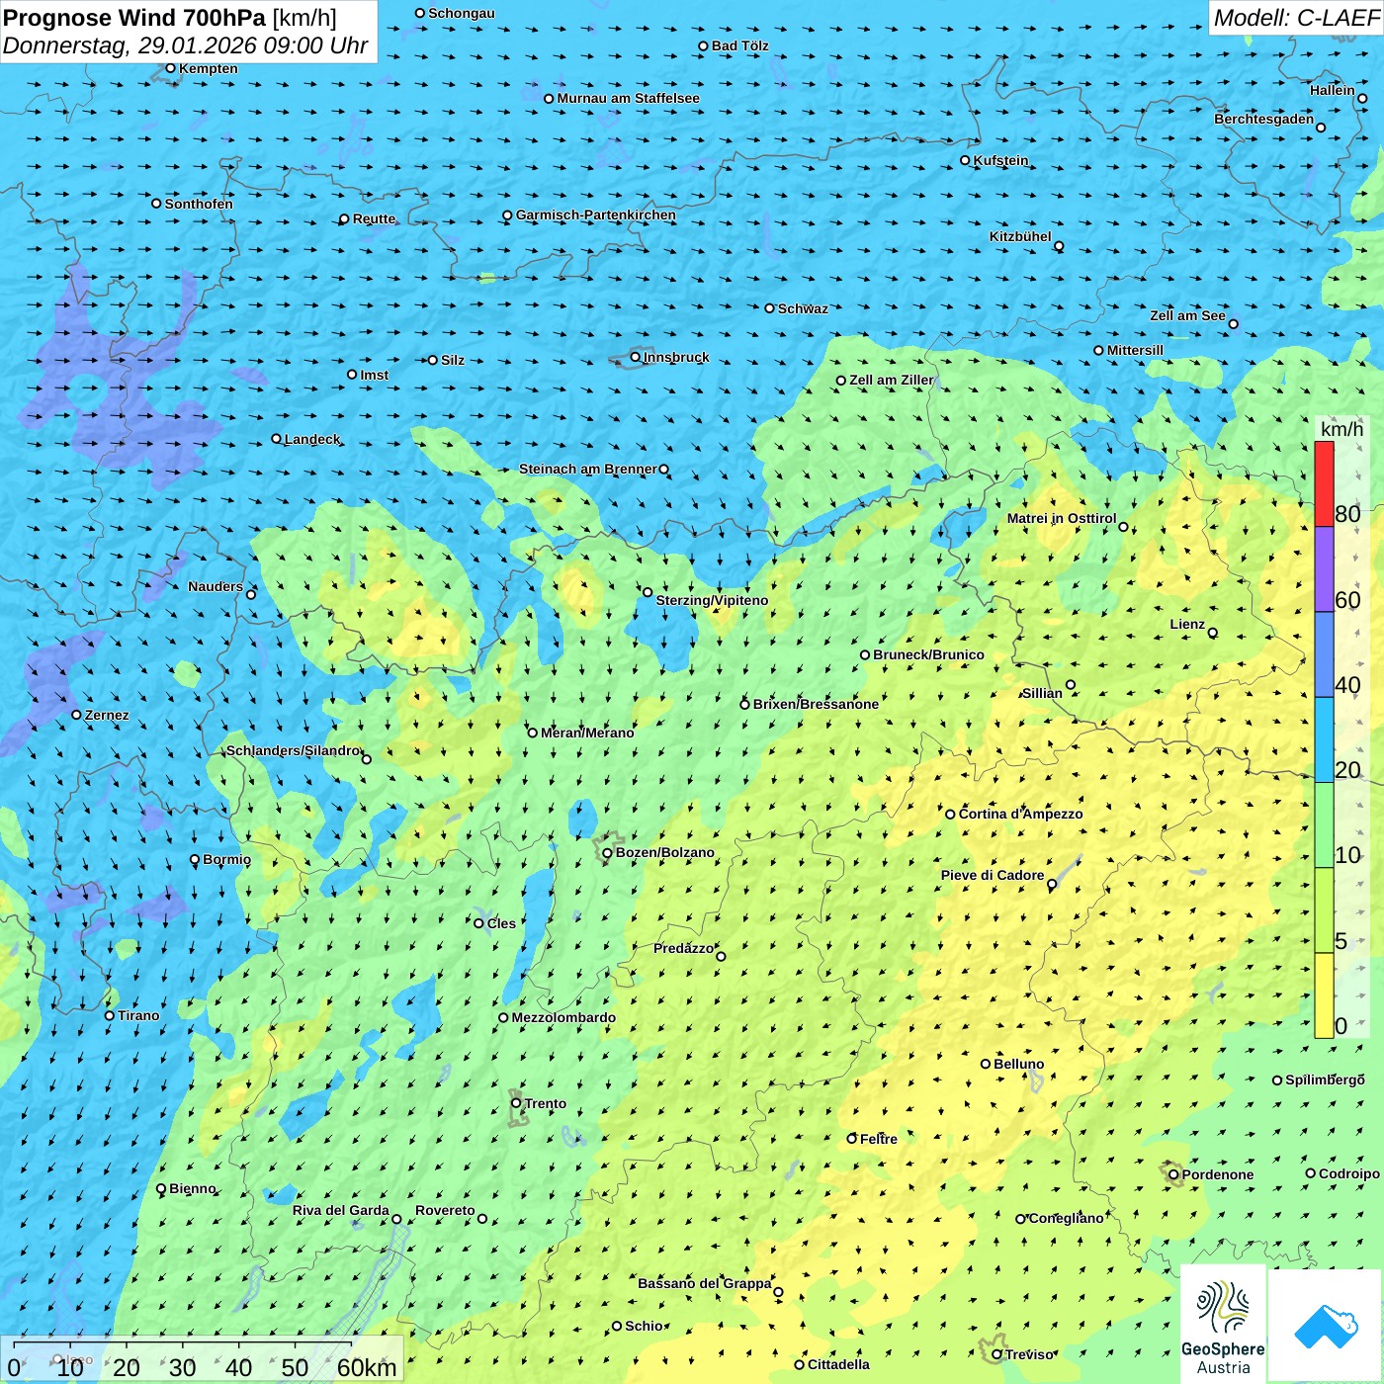The width and height of the screenshot is (1384, 1384).
Task: Click the cyan 20–40 km/h legend swatch
Action: pyautogui.click(x=1324, y=740)
